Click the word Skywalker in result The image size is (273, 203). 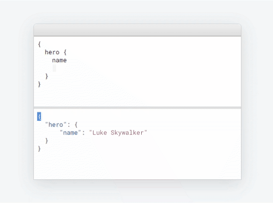127,133
